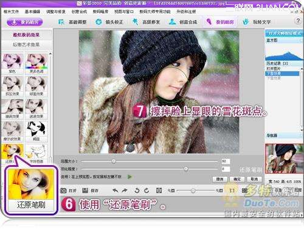Click the before/after compare icon
The image size is (304, 230).
coord(159,191)
